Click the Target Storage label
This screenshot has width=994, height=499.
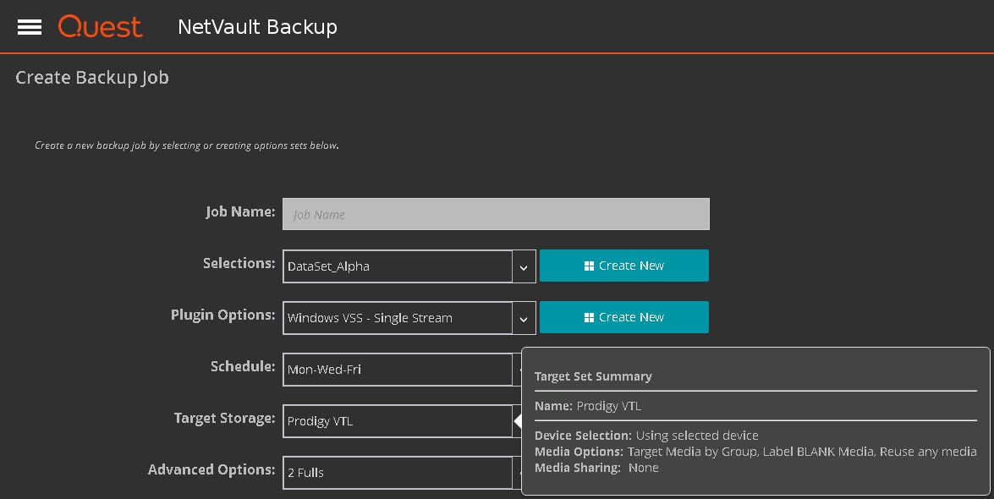pos(224,418)
